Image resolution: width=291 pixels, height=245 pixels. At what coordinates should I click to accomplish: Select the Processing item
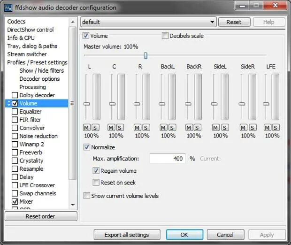[x=33, y=87]
